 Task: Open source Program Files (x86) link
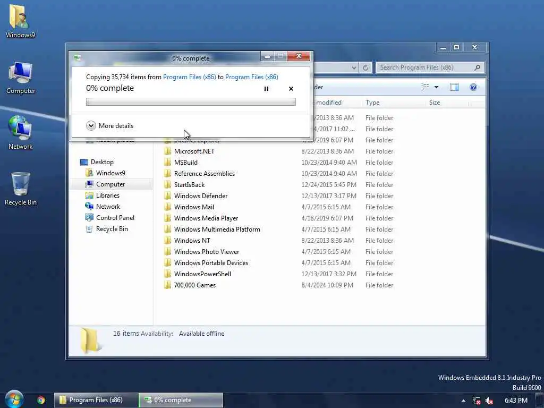tap(190, 77)
